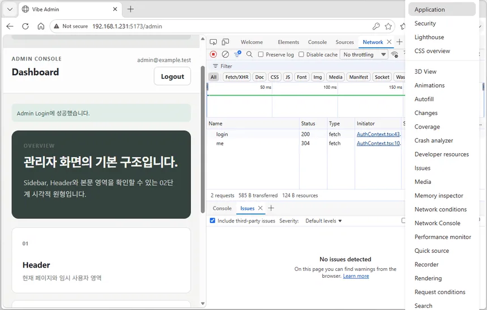Screen dimensions: 487x310
Task: Close the Vibe Admin browser tab
Action: (115, 9)
